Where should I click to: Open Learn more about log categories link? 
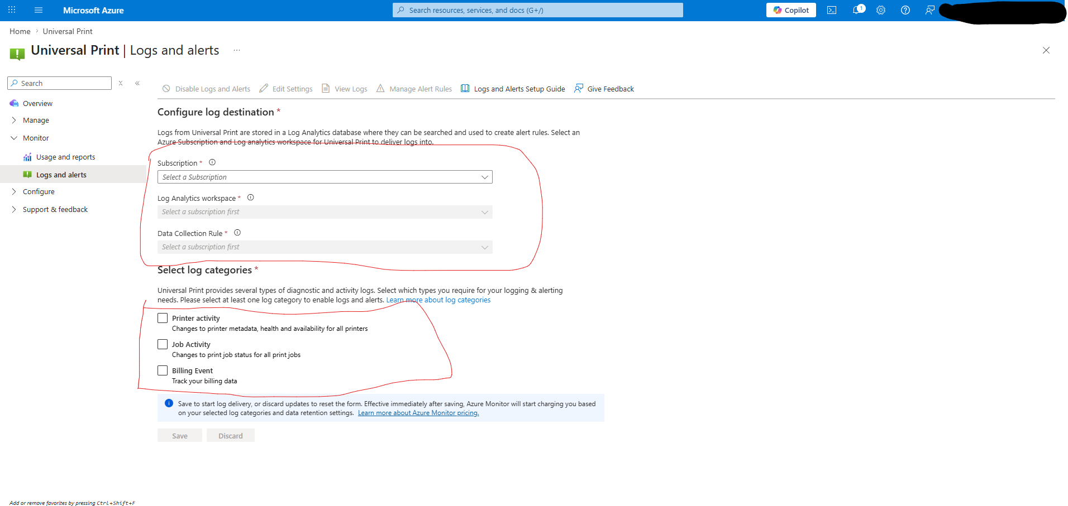coord(438,300)
